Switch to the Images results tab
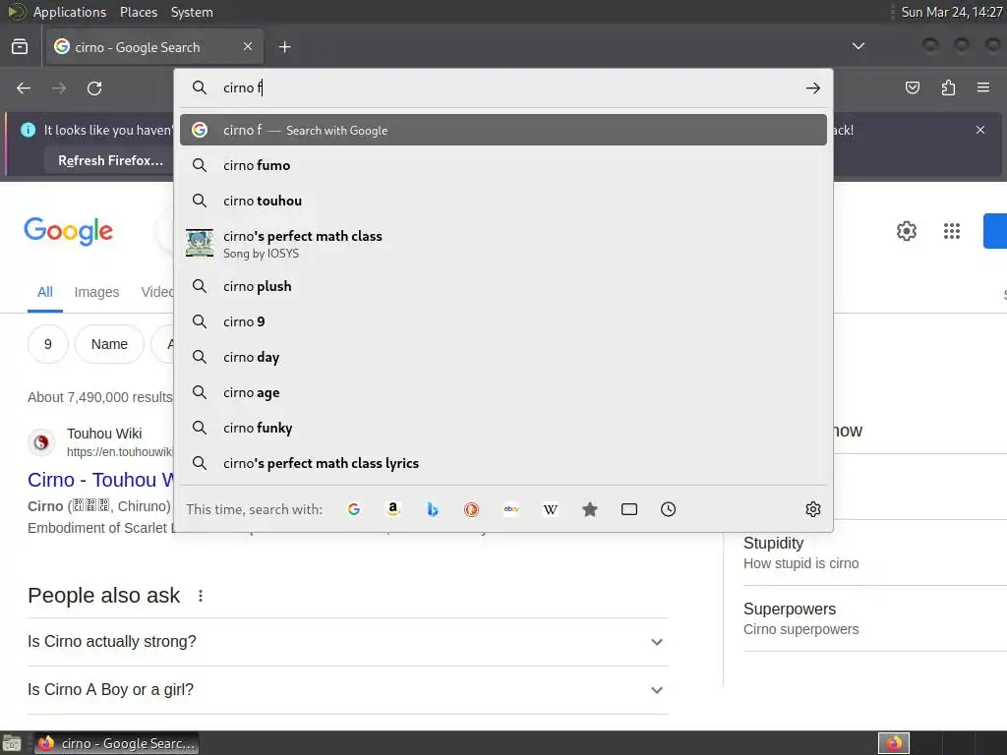Screen dimensions: 1007x755 (96, 292)
